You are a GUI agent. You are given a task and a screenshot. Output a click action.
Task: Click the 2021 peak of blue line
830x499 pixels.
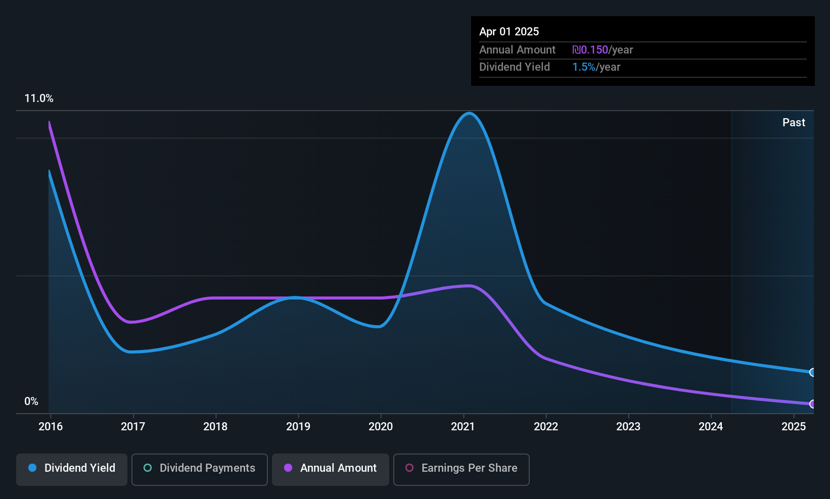coord(470,113)
